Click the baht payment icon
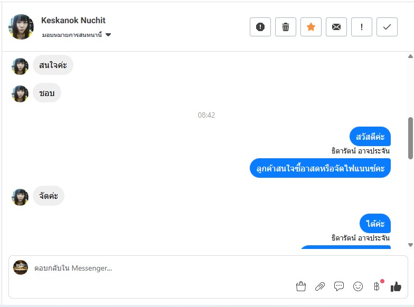The image size is (414, 307). [377, 286]
